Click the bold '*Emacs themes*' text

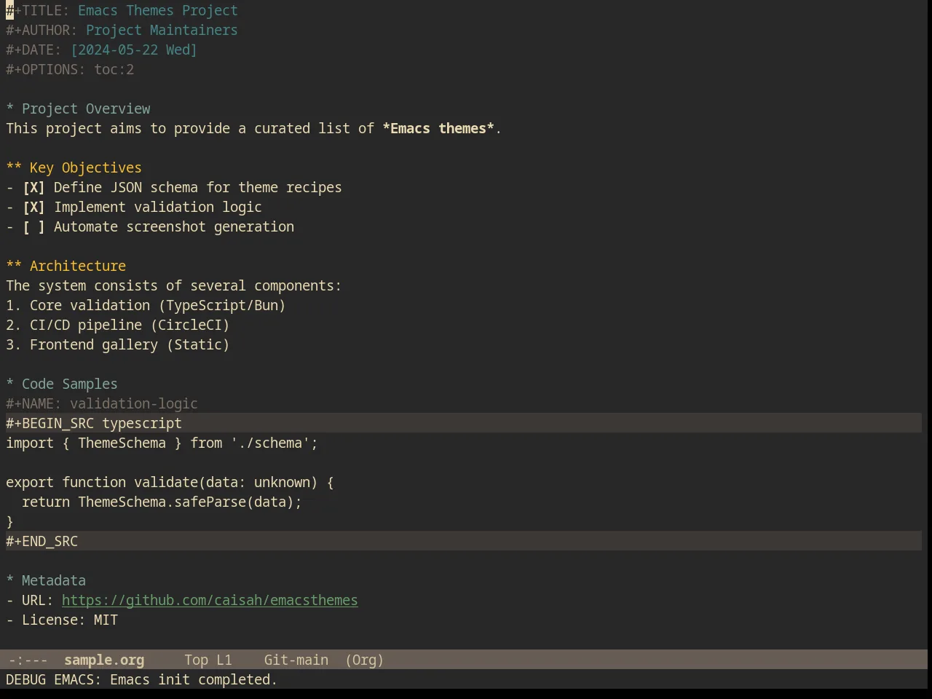tap(438, 128)
